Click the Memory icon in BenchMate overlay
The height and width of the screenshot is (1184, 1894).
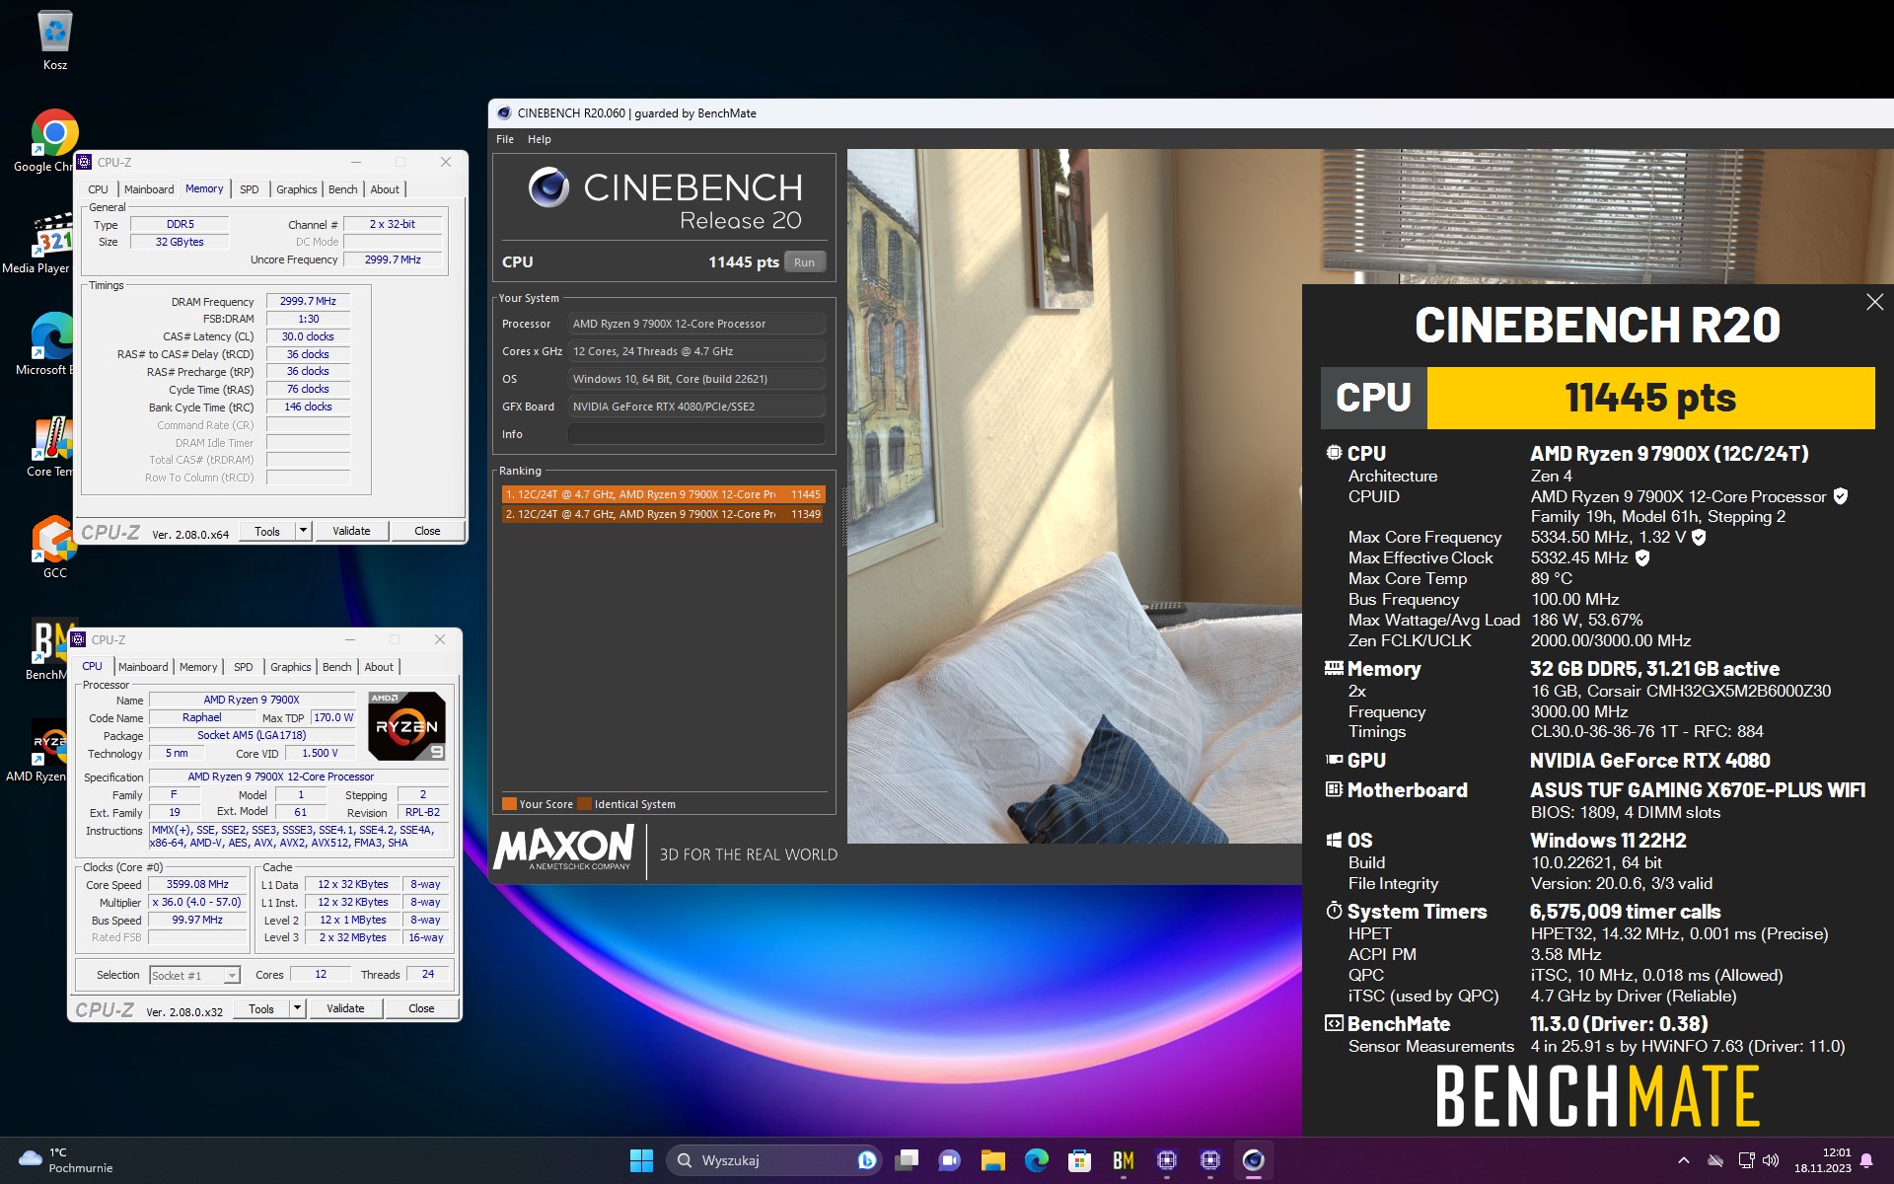1334,668
